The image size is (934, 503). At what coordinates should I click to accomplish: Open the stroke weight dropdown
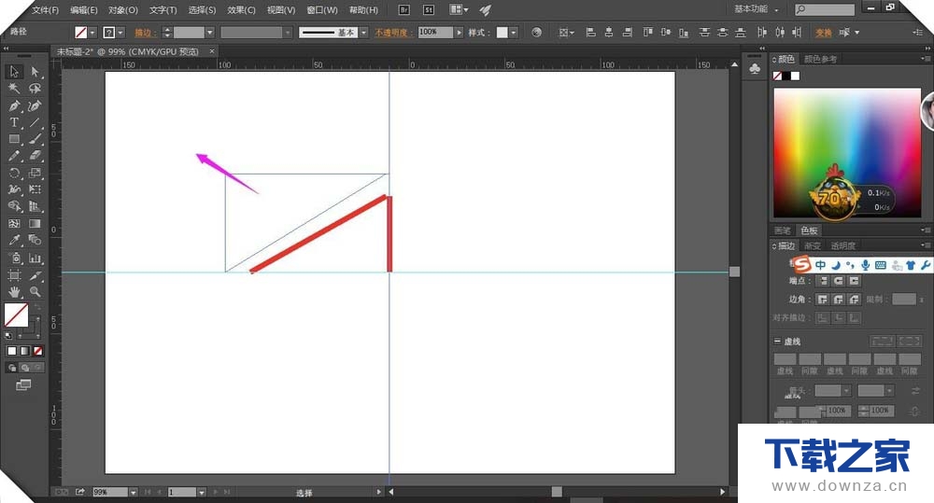[209, 33]
